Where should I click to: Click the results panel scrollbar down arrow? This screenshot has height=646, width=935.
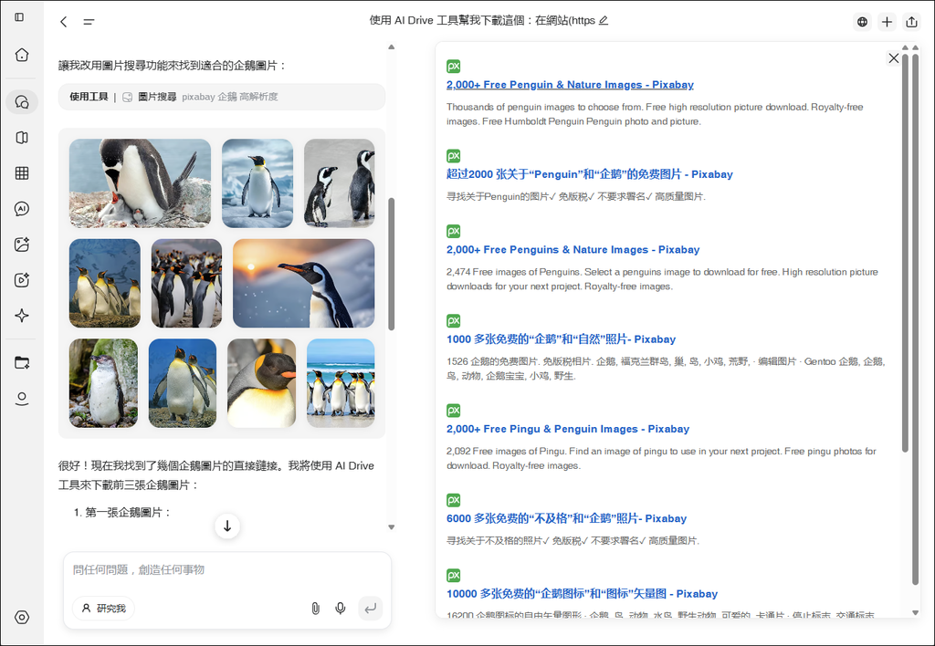point(915,612)
